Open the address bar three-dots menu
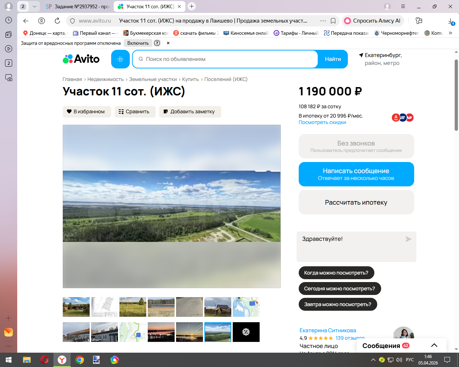Viewport: 459px width, 367px height. [323, 21]
